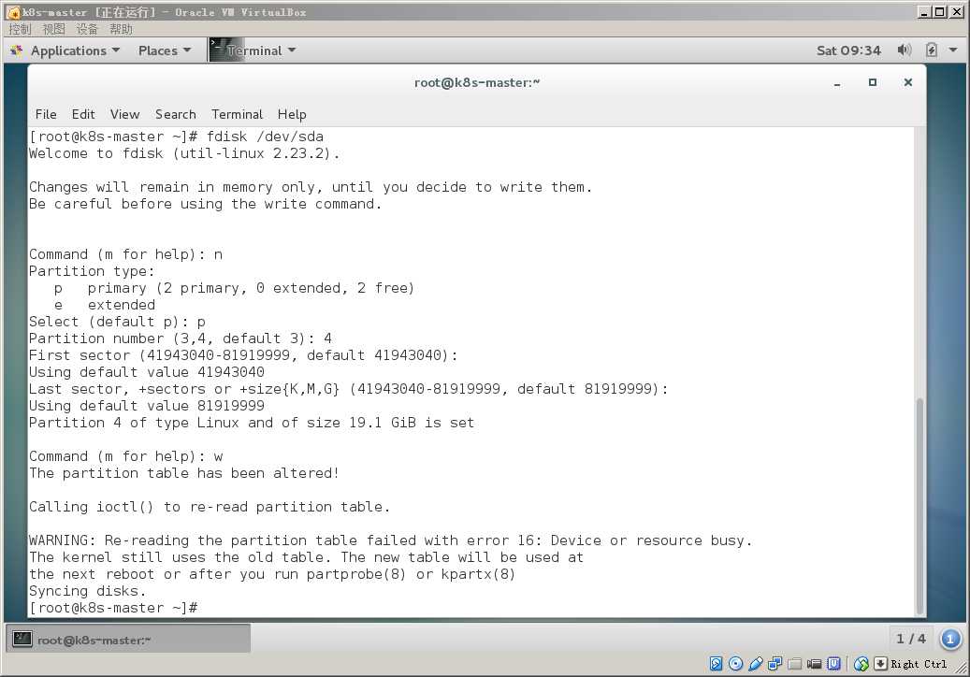Viewport: 970px width, 677px height.
Task: Click the VirtualBox window title icon
Action: pos(12,12)
